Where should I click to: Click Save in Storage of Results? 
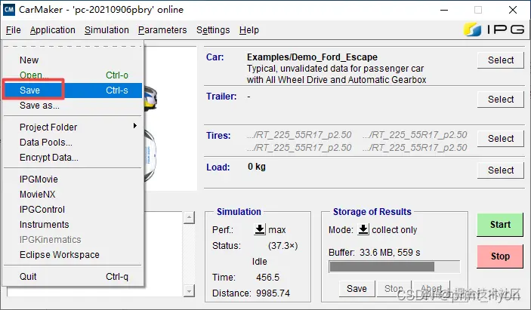click(x=357, y=289)
